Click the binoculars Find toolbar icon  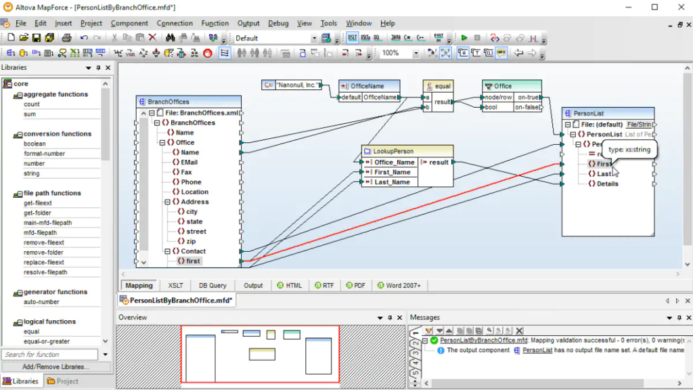click(171, 39)
